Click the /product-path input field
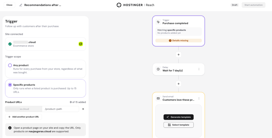The image size is (272, 138). pos(60,109)
